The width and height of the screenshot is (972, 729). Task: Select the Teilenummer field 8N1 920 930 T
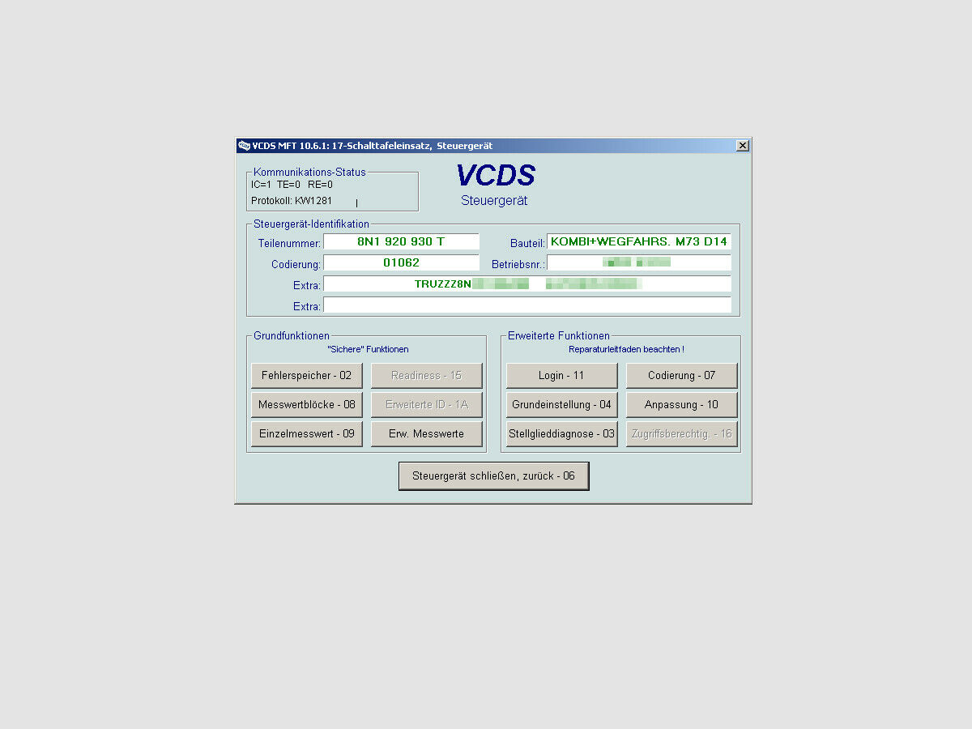[x=401, y=241]
